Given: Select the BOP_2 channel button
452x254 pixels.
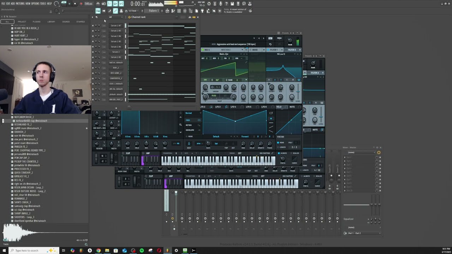Looking at the screenshot, I should point(116,68).
